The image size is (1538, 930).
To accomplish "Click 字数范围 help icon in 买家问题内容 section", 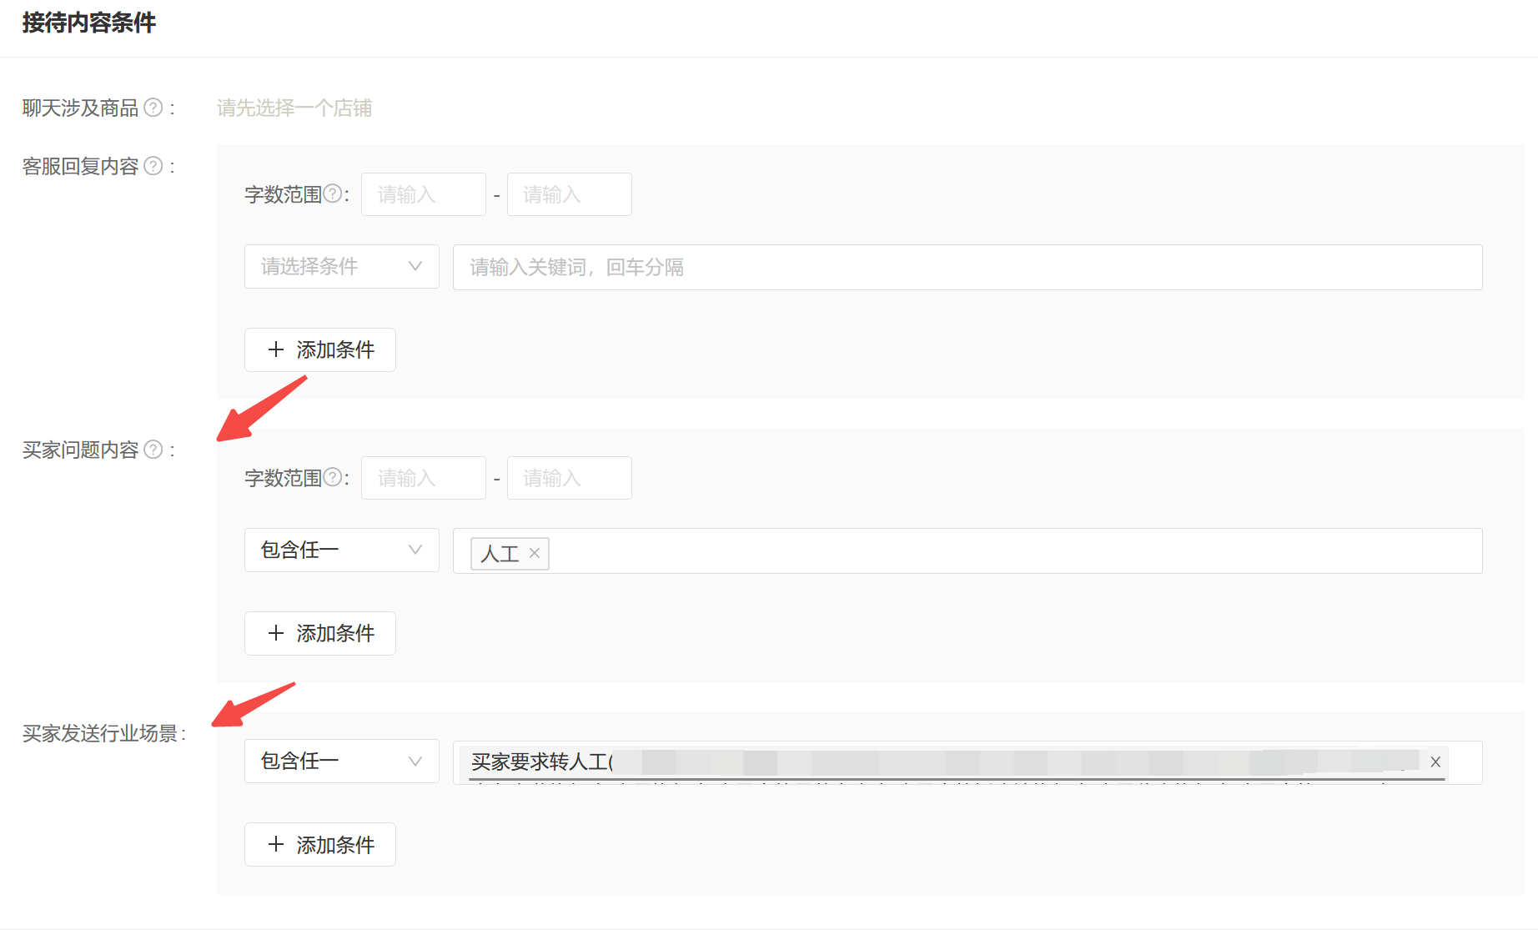I will coord(333,477).
